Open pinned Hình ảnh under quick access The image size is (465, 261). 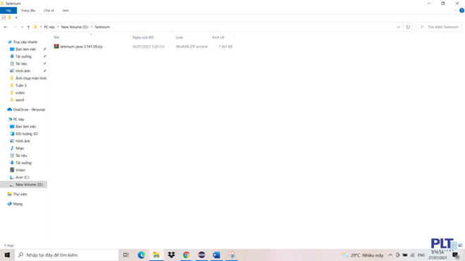click(23, 71)
